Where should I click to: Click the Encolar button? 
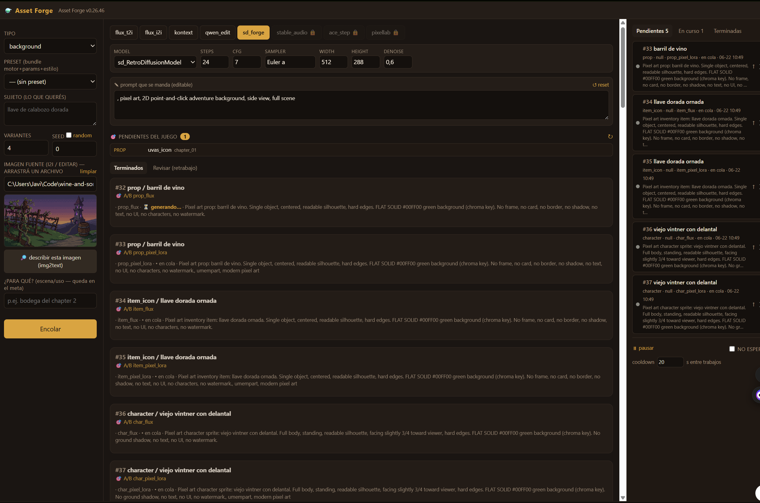(x=50, y=329)
